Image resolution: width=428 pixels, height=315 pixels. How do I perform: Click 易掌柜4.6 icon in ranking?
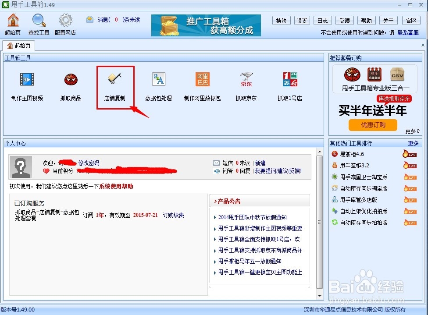click(x=335, y=154)
